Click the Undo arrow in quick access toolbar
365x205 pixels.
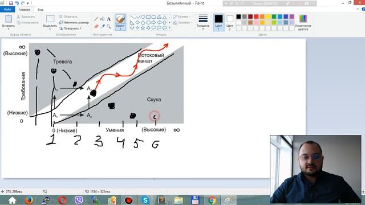point(17,3)
